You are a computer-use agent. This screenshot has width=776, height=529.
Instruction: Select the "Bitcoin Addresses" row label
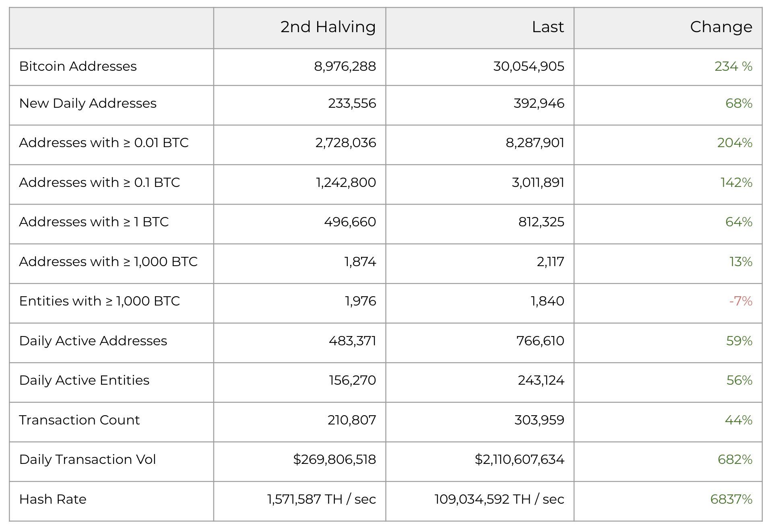(78, 66)
